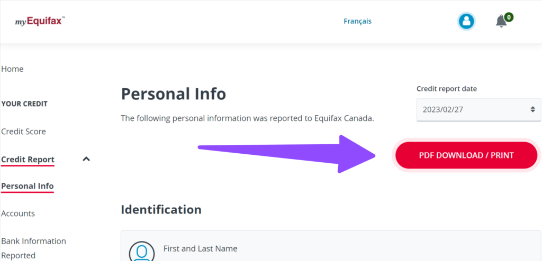542x261 pixels.
Task: Open Accounts in the sidebar
Action: (x=18, y=213)
